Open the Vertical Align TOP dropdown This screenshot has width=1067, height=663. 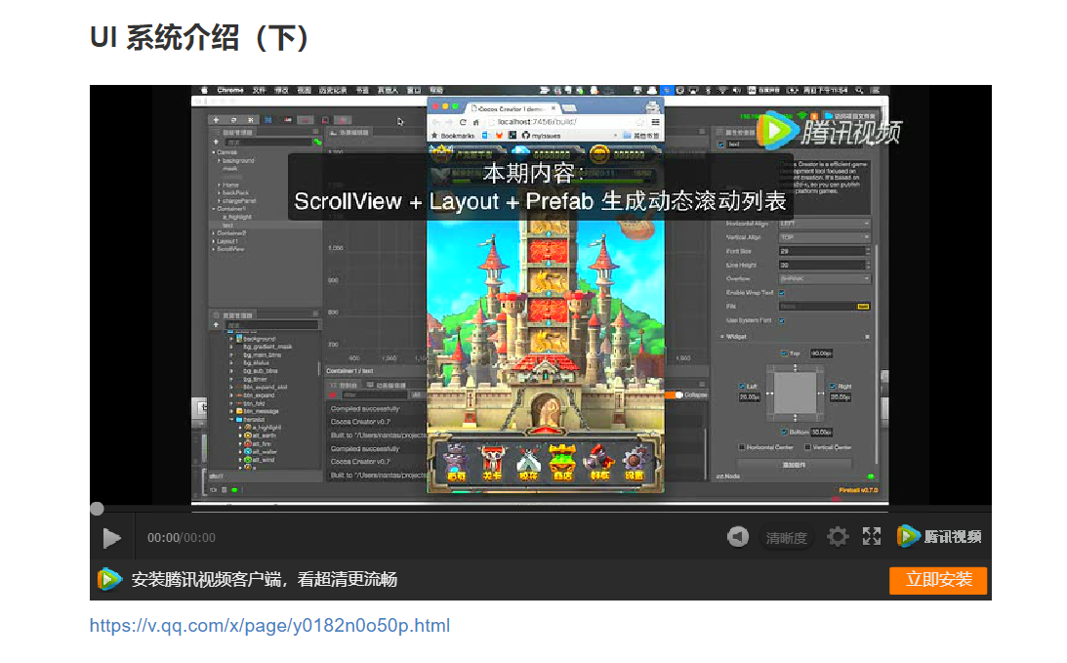[824, 237]
